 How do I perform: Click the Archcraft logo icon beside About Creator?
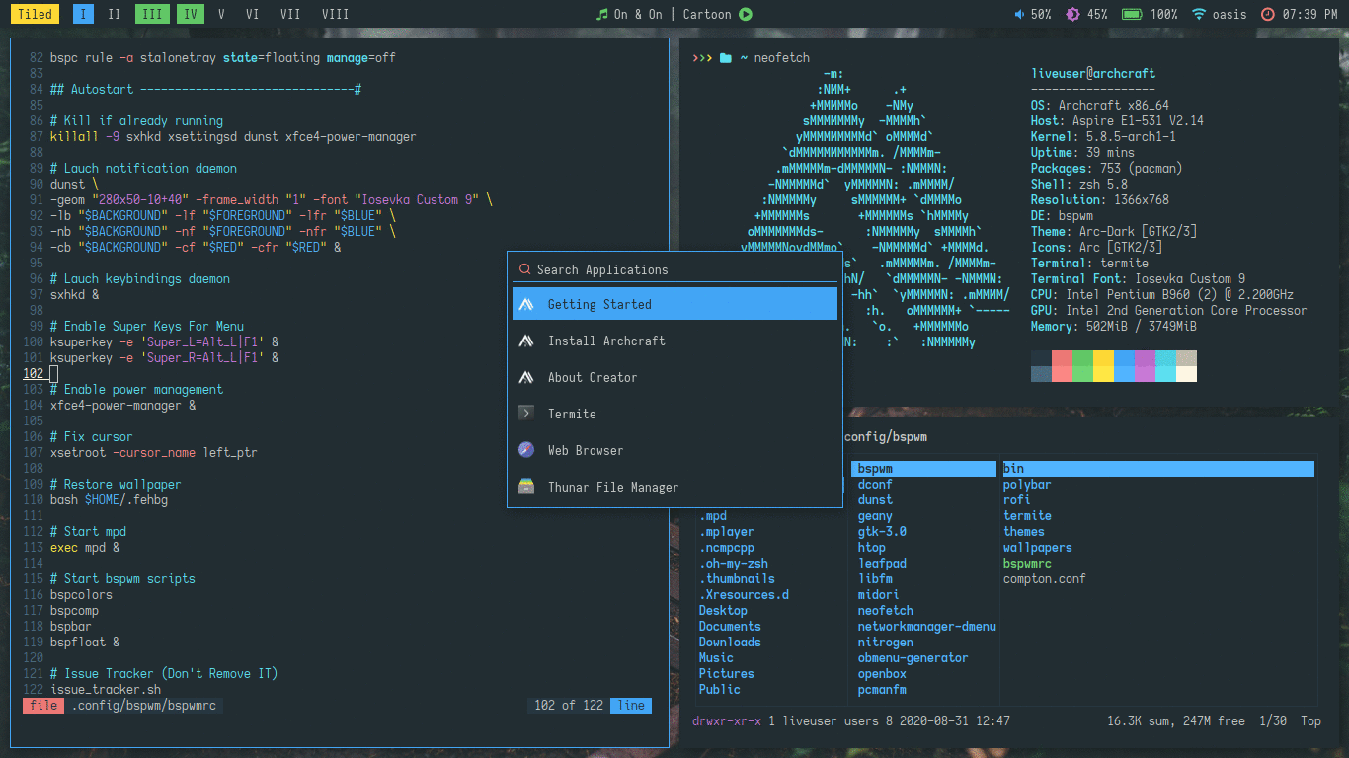point(526,377)
